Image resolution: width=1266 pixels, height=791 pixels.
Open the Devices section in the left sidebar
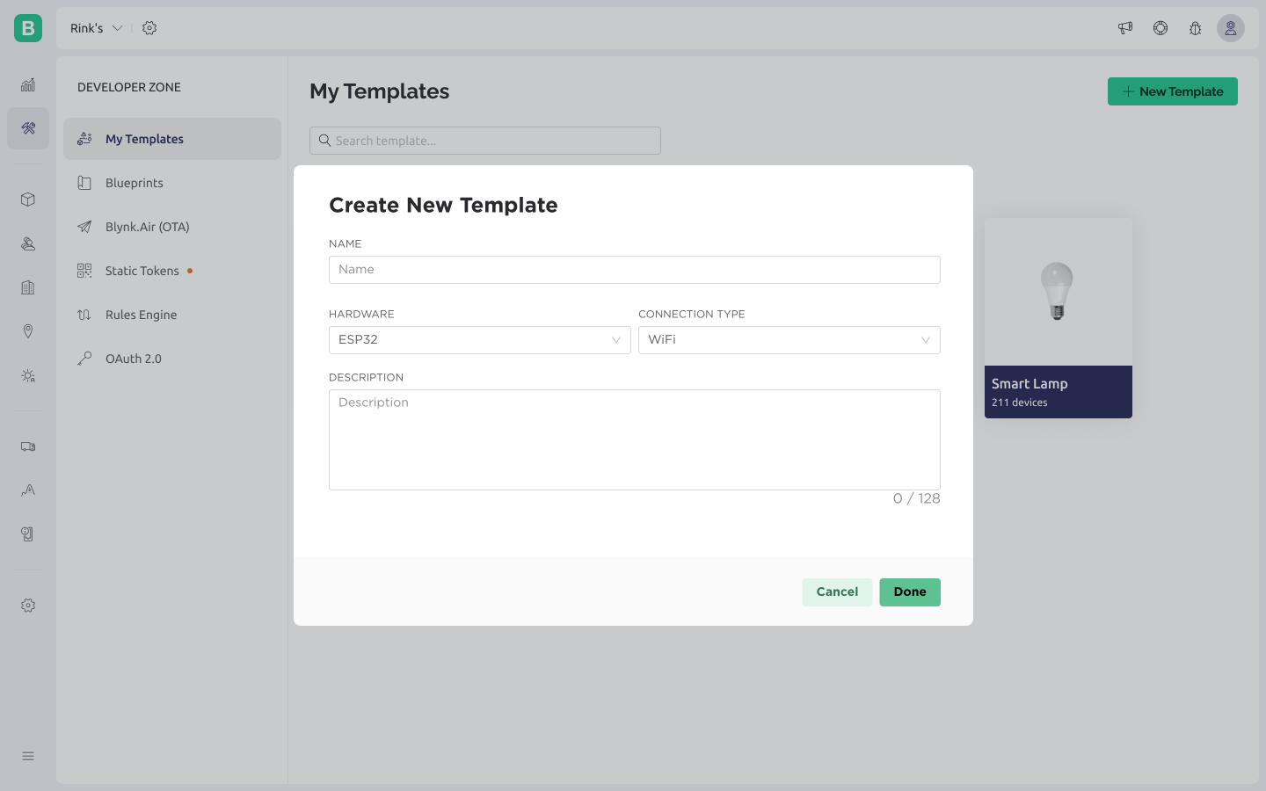click(x=27, y=200)
